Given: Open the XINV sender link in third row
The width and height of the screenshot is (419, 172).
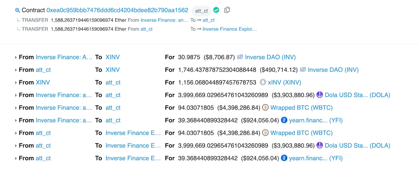Looking at the screenshot, I should tap(43, 82).
